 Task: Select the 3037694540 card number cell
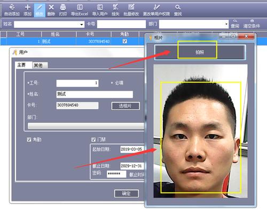point(93,42)
